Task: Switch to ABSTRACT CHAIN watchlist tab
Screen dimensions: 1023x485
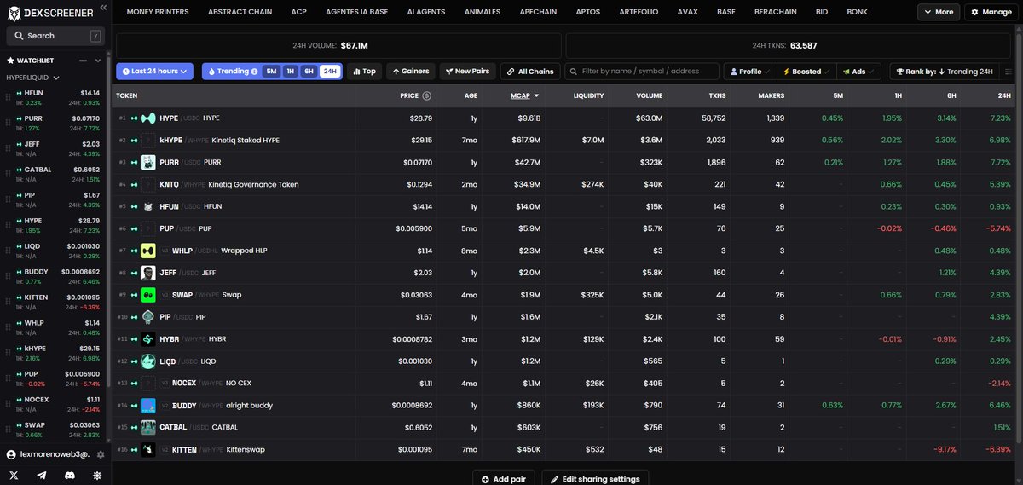Action: coord(240,12)
